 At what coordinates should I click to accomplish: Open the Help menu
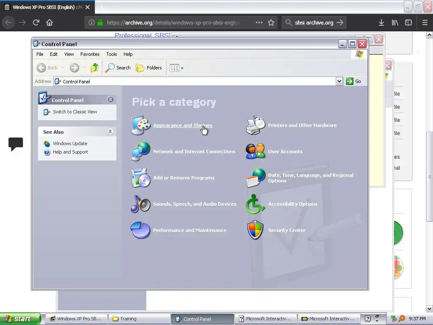128,54
